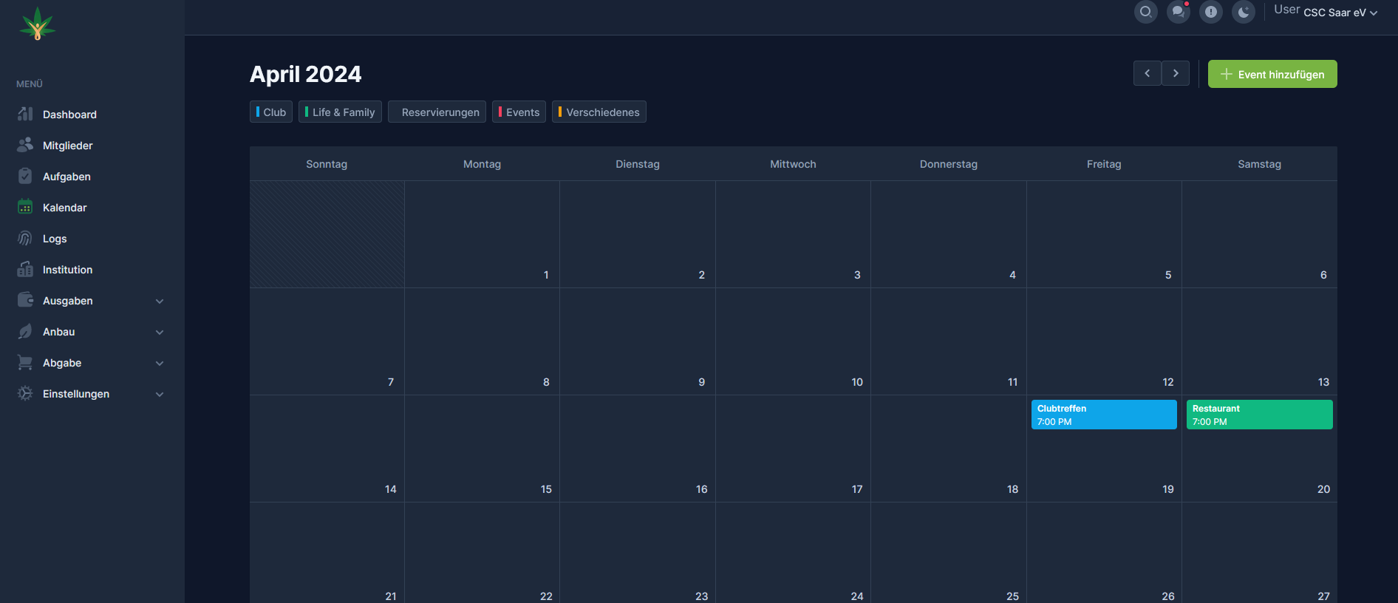Image resolution: width=1398 pixels, height=603 pixels.
Task: Click the Mitglieder people icon
Action: tap(25, 145)
